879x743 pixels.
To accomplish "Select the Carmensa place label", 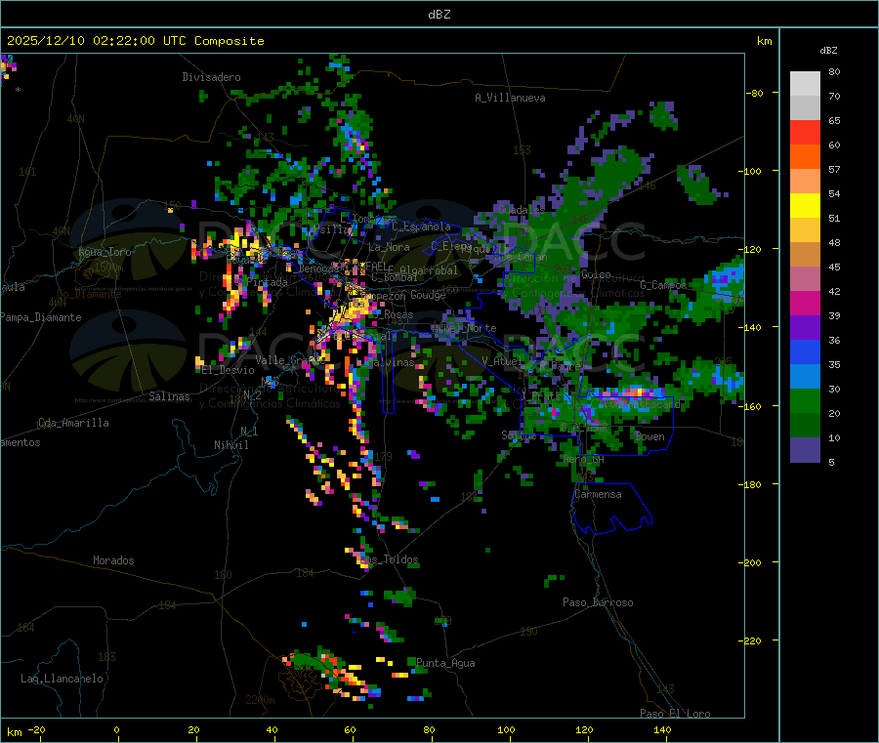I will 598,494.
